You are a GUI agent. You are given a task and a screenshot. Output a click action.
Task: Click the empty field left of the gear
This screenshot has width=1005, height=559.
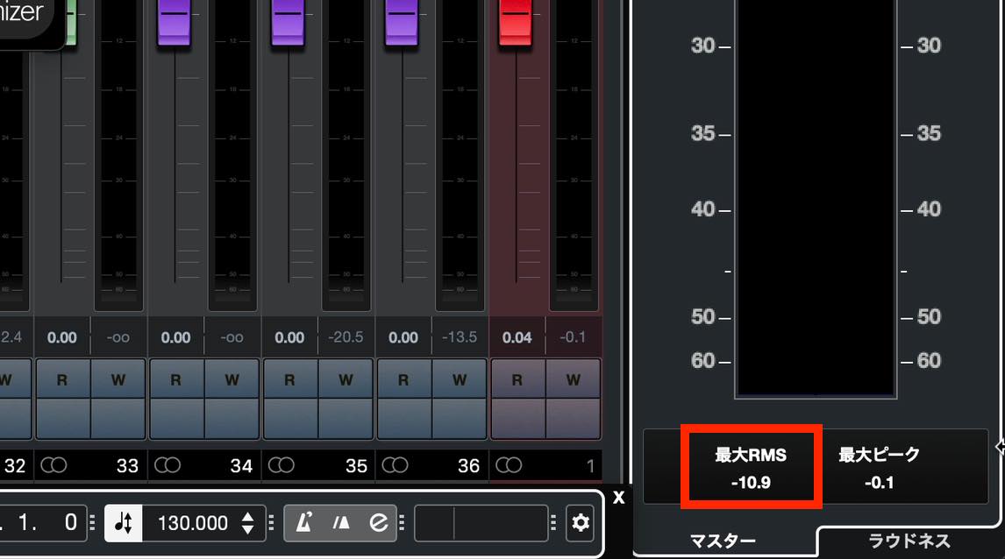pos(481,523)
